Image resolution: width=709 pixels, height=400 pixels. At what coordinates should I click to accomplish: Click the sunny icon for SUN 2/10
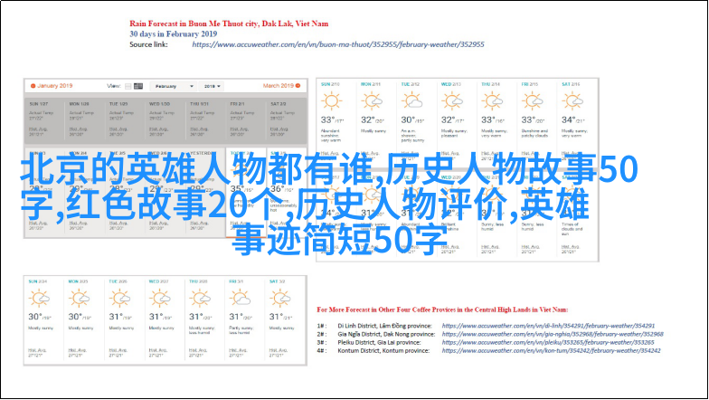(331, 101)
